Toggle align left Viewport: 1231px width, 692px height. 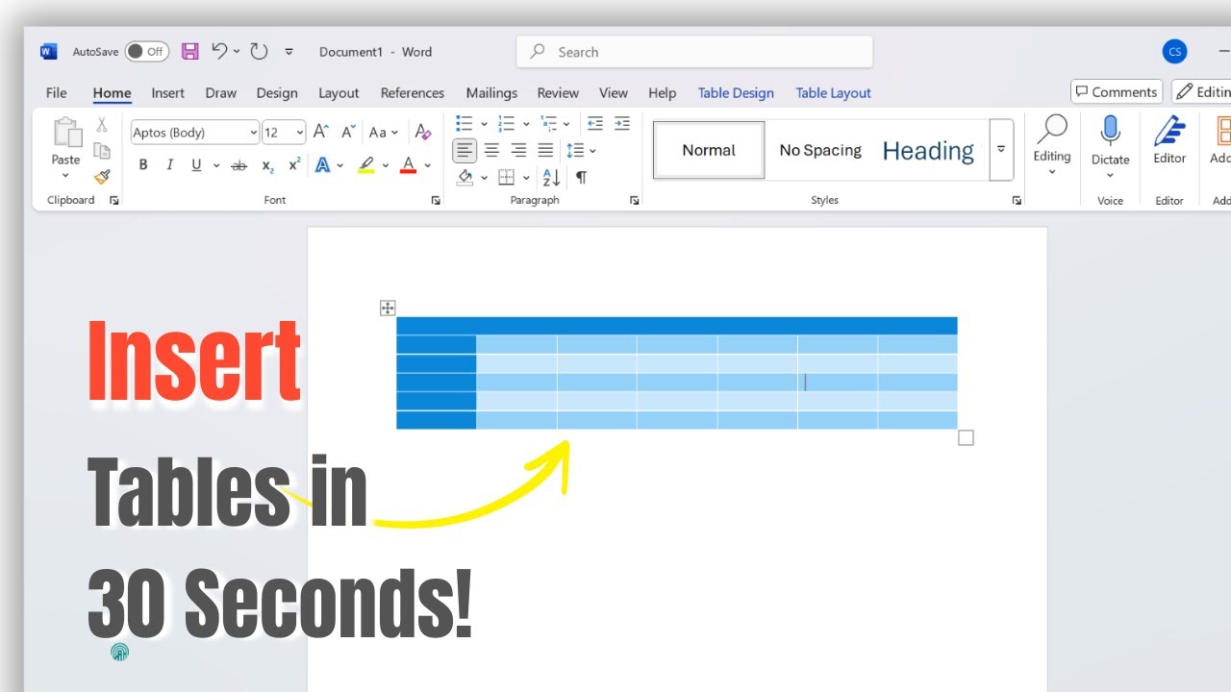(465, 150)
